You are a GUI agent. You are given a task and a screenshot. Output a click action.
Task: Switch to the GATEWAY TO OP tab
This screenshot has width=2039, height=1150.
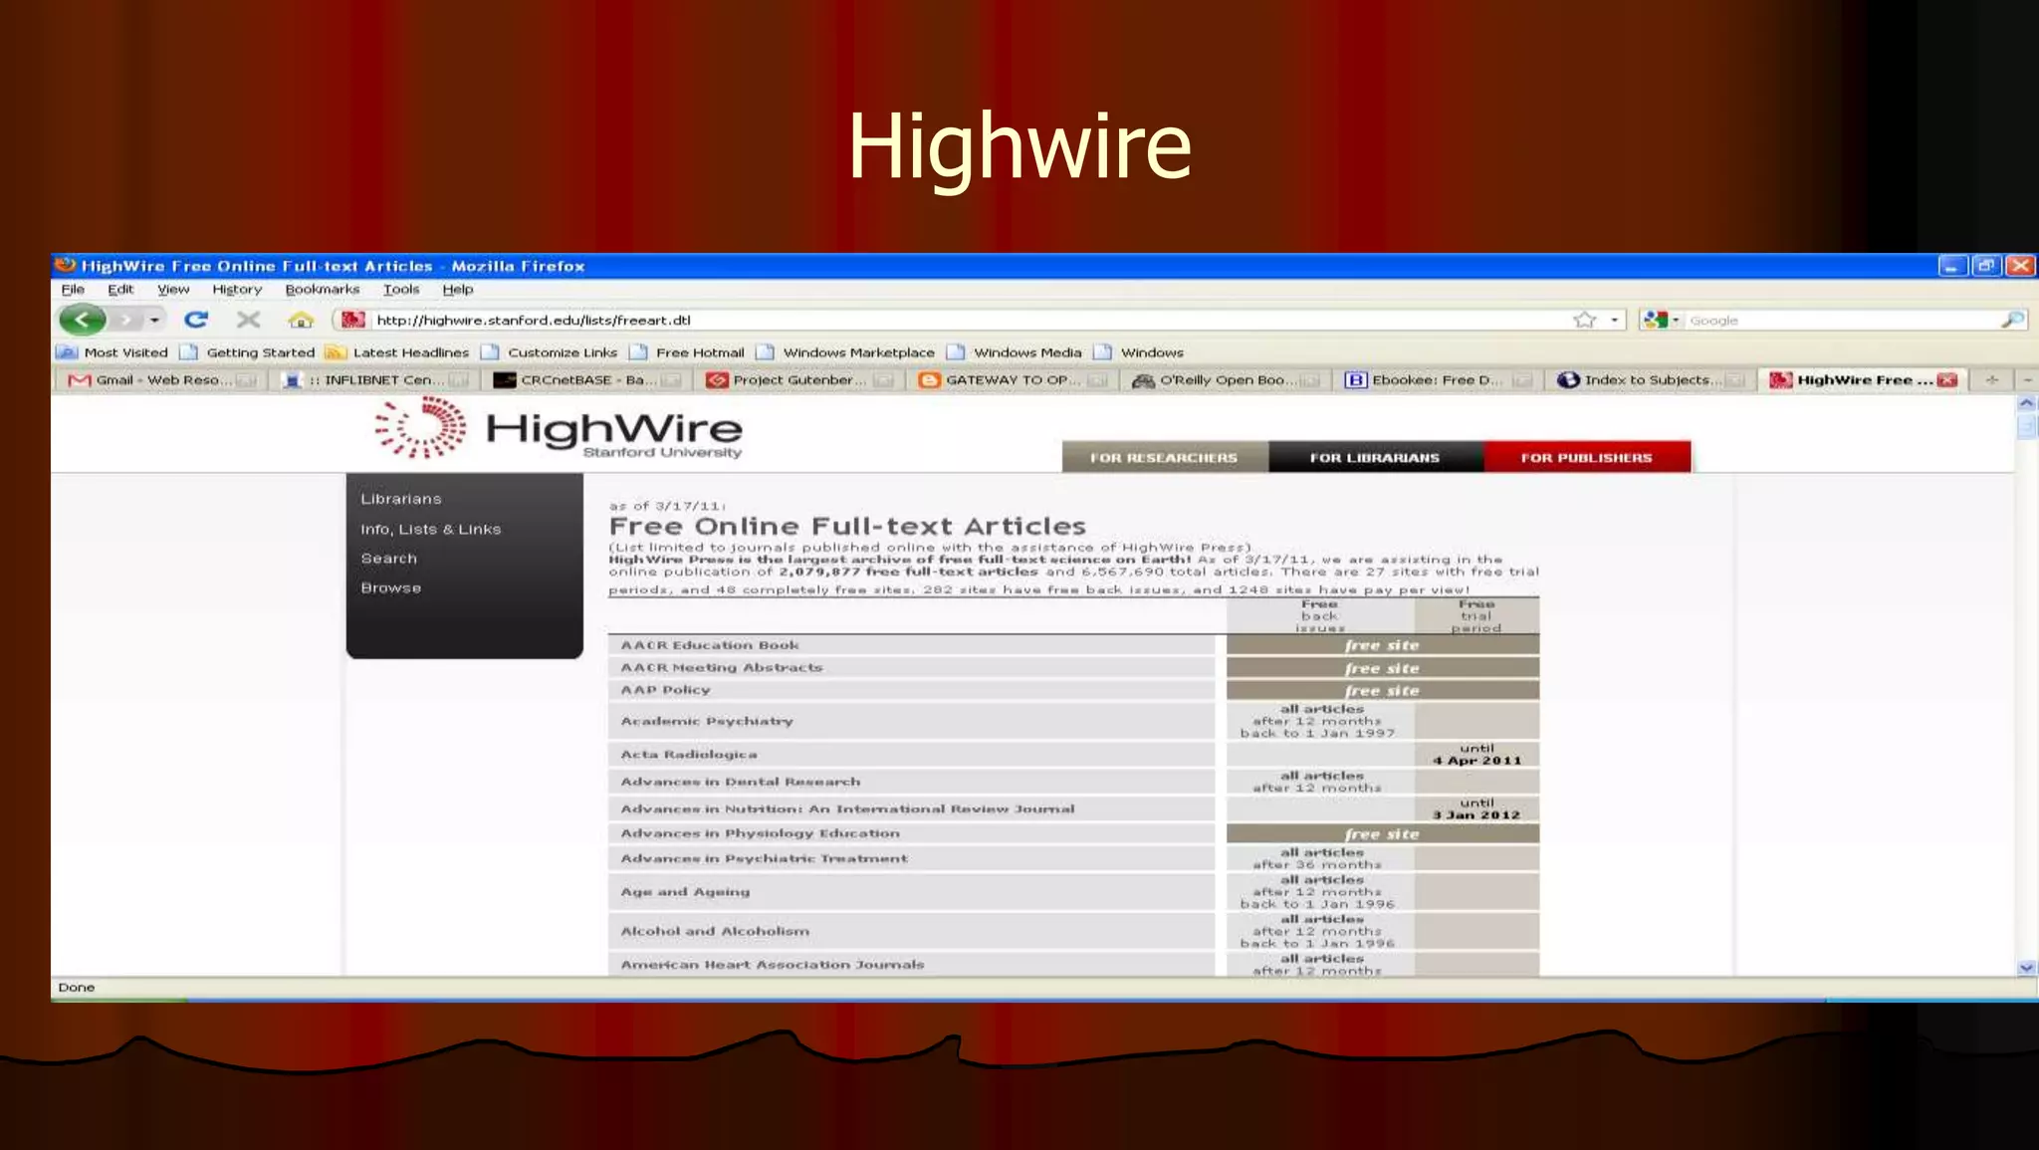tap(1013, 380)
